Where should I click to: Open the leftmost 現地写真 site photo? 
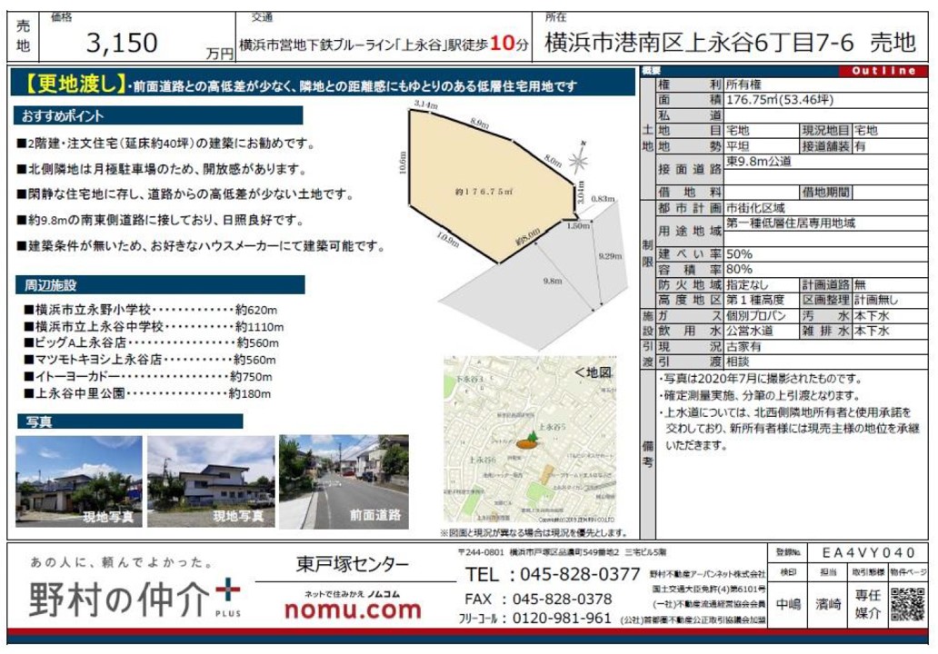[78, 481]
